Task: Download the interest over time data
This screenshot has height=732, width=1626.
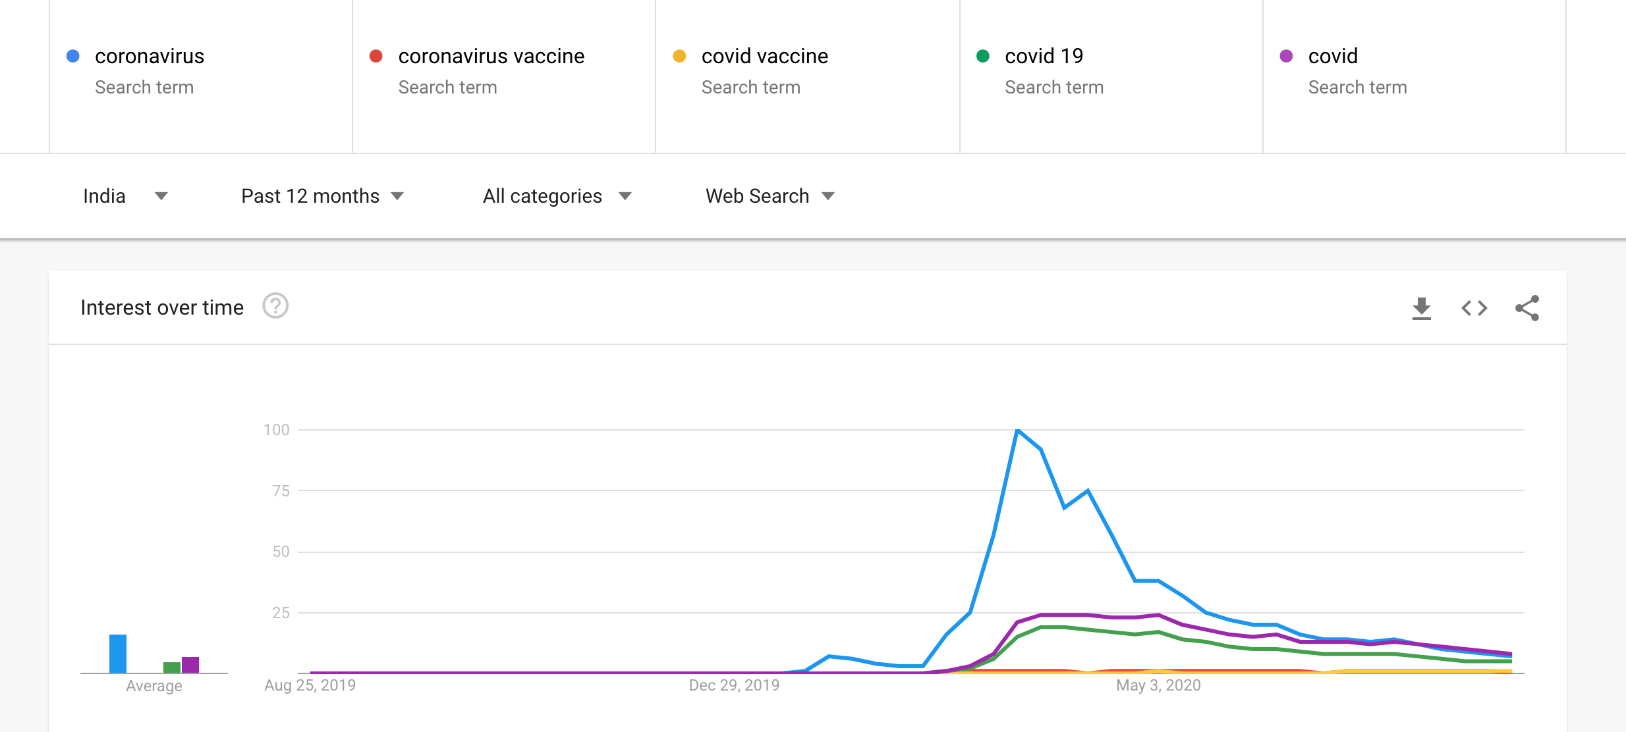Action: (x=1422, y=308)
